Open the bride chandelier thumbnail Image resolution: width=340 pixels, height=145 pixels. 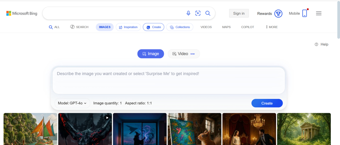point(249,129)
